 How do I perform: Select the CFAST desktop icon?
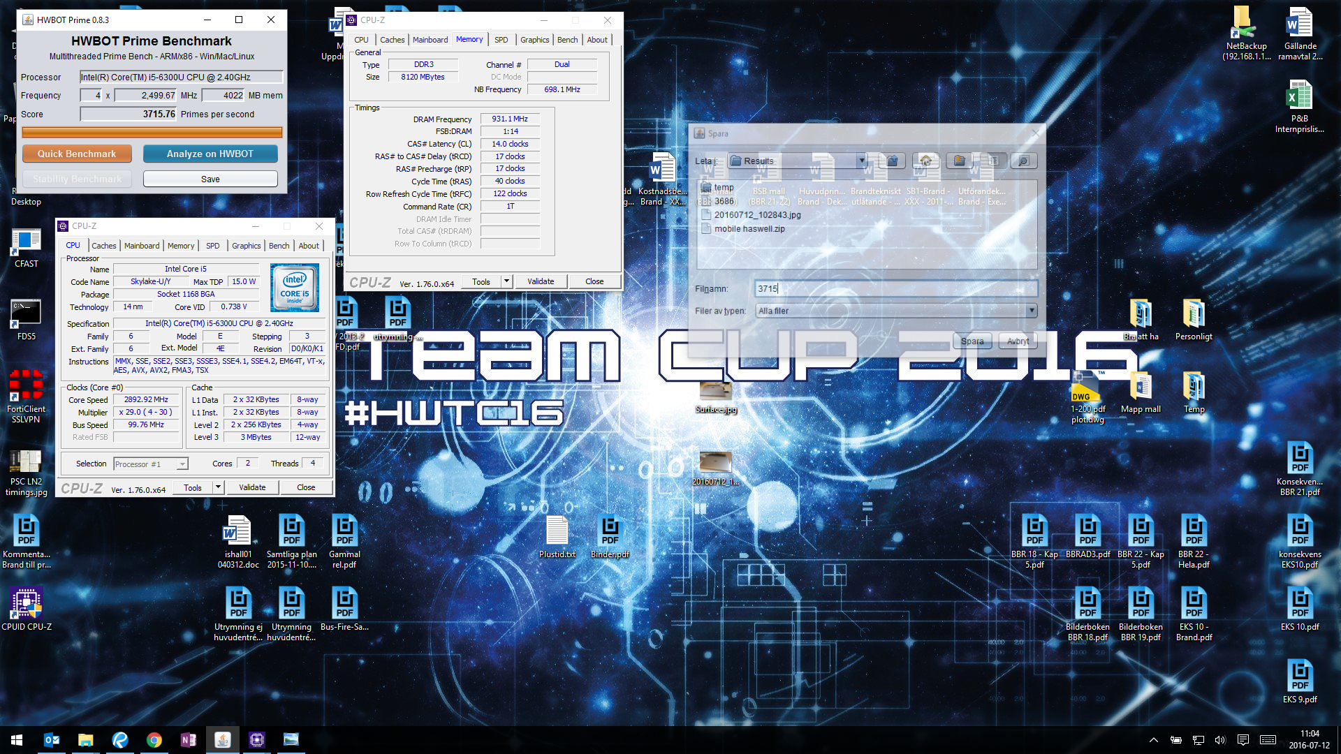(x=27, y=249)
